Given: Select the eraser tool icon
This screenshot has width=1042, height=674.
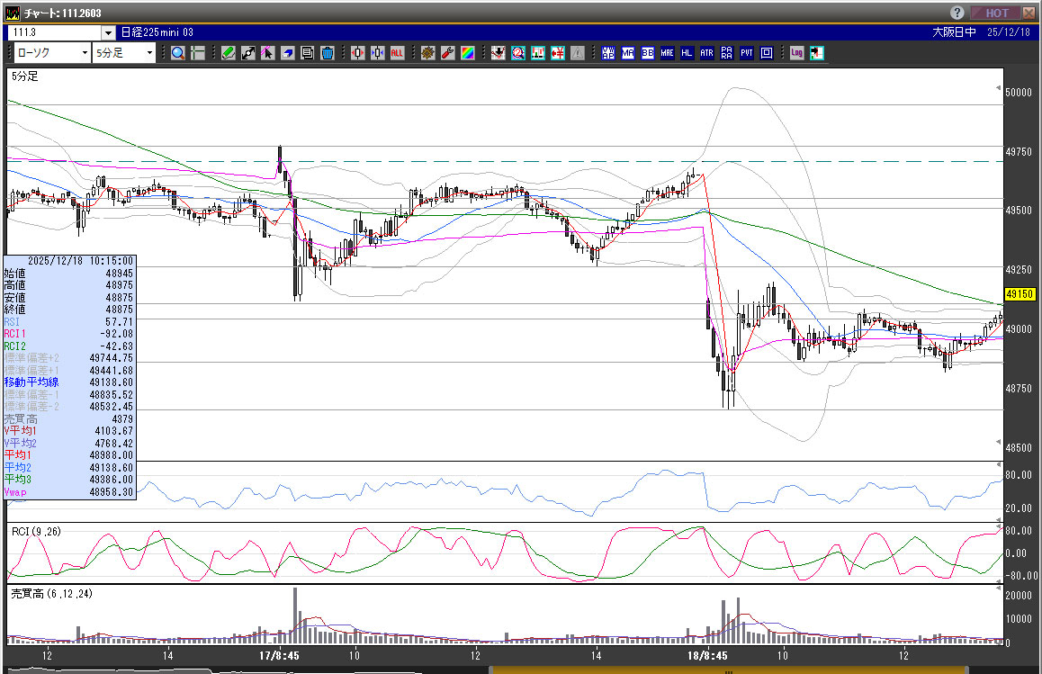Looking at the screenshot, I should pyautogui.click(x=287, y=53).
